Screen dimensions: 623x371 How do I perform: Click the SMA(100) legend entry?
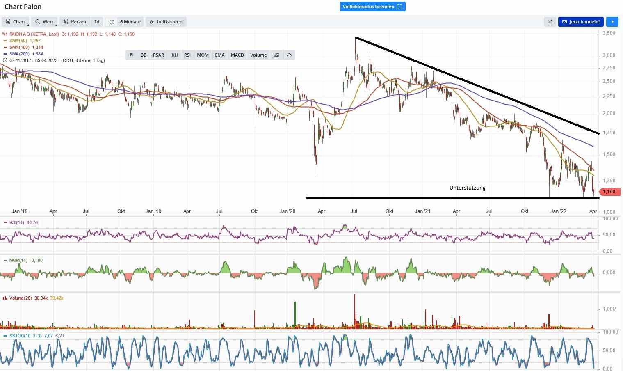coord(26,47)
